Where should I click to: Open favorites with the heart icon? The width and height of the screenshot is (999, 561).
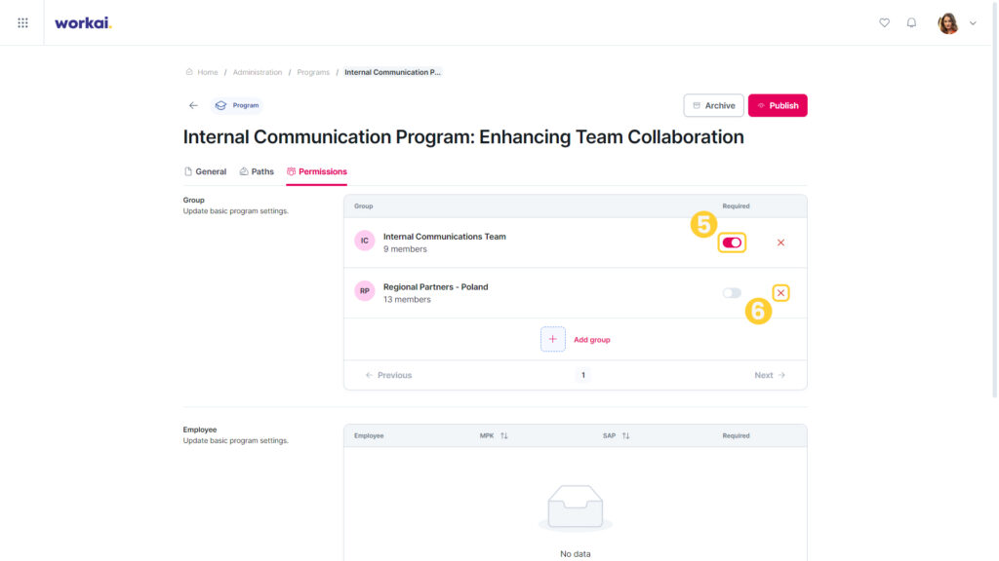click(x=884, y=23)
